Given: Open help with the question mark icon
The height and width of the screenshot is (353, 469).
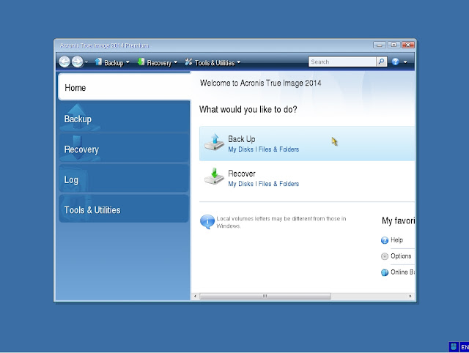Looking at the screenshot, I should [395, 62].
